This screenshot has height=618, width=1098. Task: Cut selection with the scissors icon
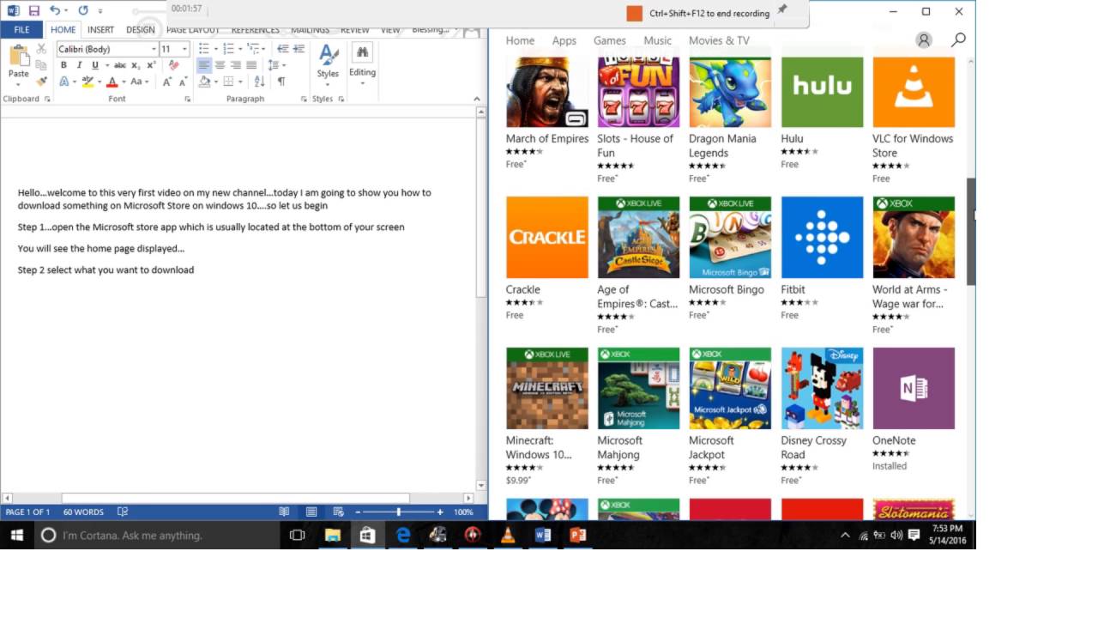coord(41,49)
